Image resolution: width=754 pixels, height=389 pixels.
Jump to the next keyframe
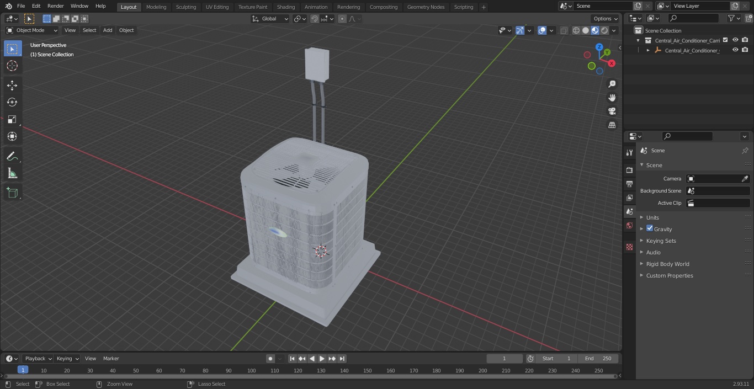(x=332, y=359)
